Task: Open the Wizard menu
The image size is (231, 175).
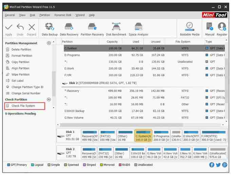Action: 80,15
